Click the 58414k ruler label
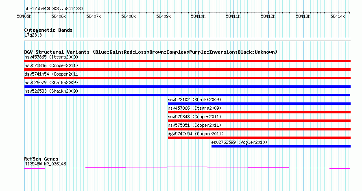Viewport: 362px width, 191px height. [x=338, y=16]
